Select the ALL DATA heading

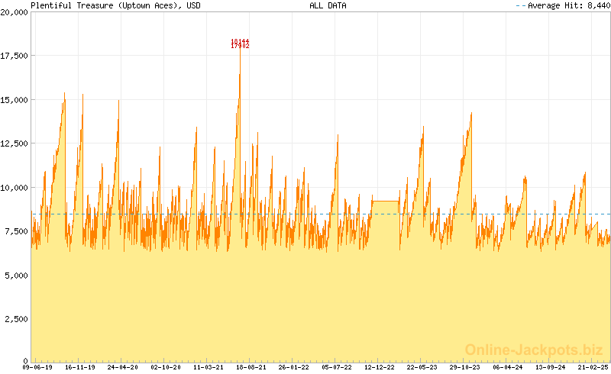[x=328, y=5]
